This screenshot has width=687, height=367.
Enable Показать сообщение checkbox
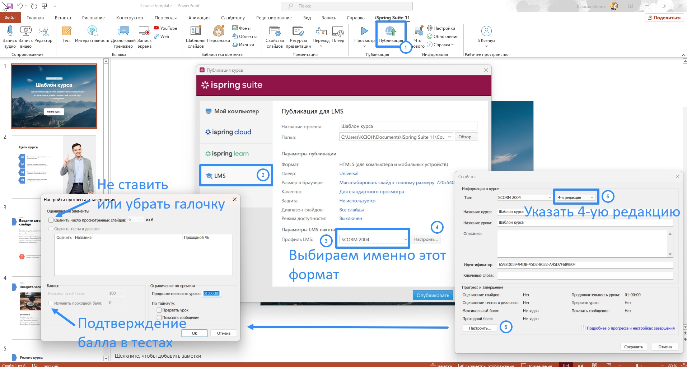[x=159, y=318]
